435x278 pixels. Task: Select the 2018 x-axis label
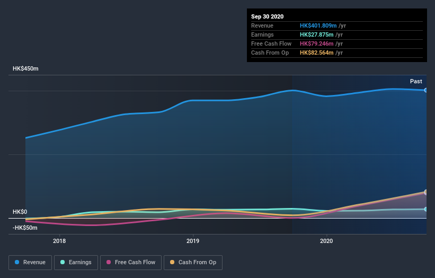click(x=59, y=241)
